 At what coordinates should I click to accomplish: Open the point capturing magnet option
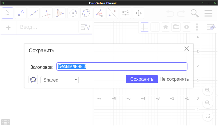[176, 27]
